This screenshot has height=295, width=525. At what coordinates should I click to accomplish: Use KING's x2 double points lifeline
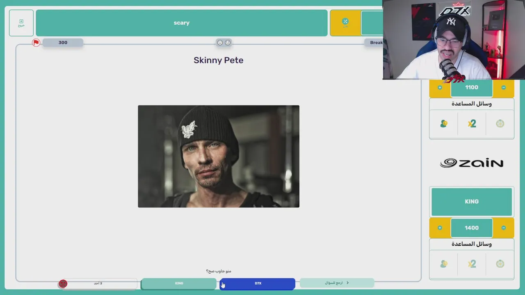(472, 264)
